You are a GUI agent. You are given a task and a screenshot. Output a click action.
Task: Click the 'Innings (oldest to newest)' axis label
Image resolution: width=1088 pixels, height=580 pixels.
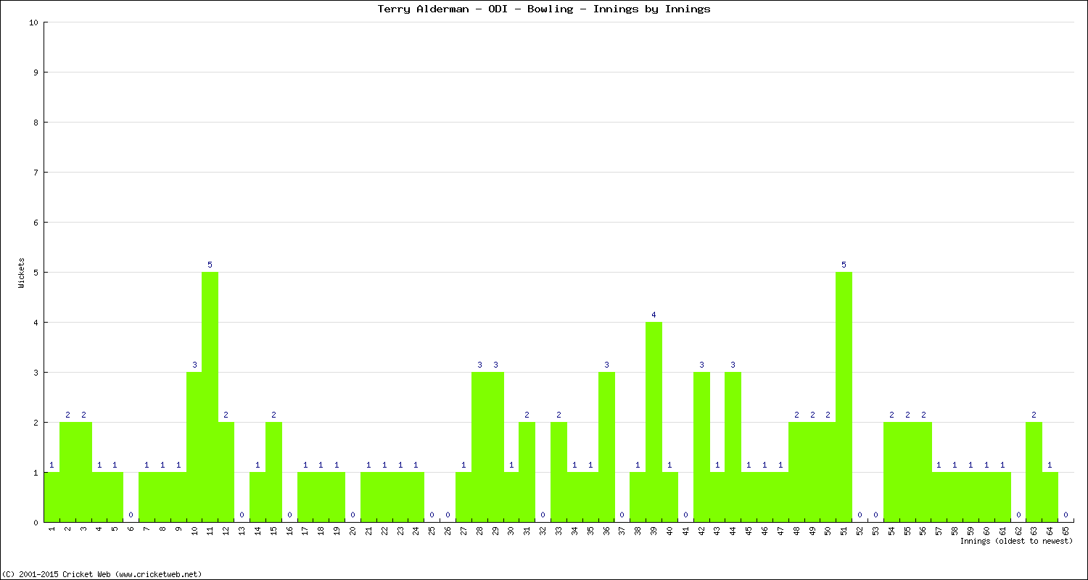click(1016, 541)
